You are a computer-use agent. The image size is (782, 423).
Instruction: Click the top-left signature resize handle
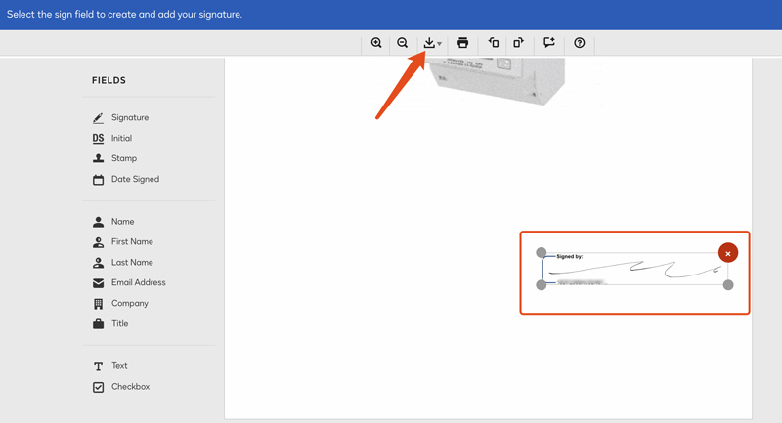tap(542, 253)
